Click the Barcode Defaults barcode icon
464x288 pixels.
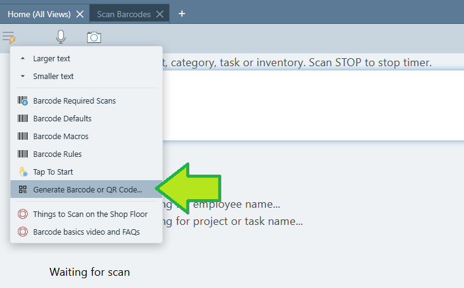(x=23, y=118)
